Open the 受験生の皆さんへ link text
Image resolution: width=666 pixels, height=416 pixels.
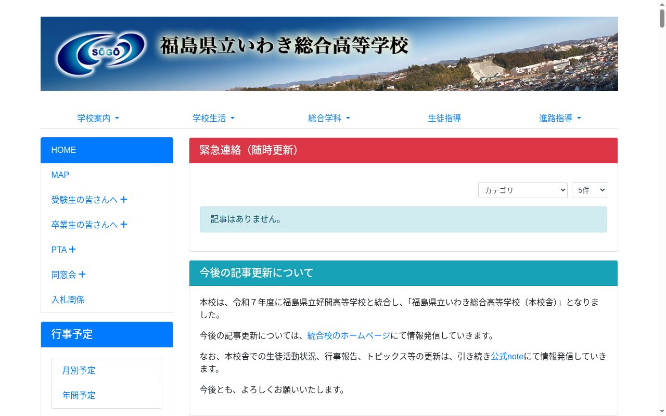[84, 200]
